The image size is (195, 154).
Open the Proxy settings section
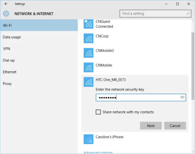click(7, 84)
